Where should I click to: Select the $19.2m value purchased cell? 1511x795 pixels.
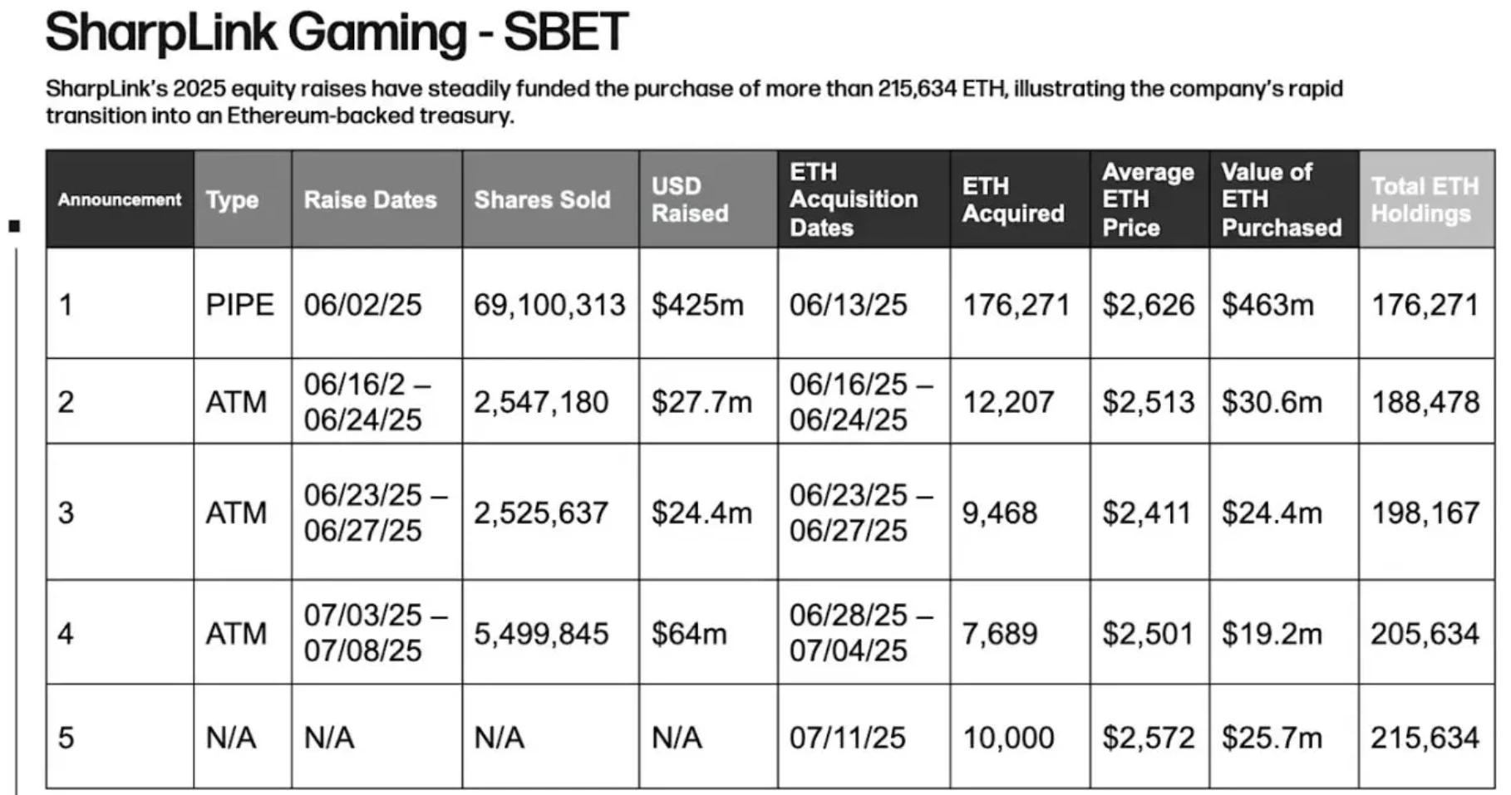point(1272,634)
